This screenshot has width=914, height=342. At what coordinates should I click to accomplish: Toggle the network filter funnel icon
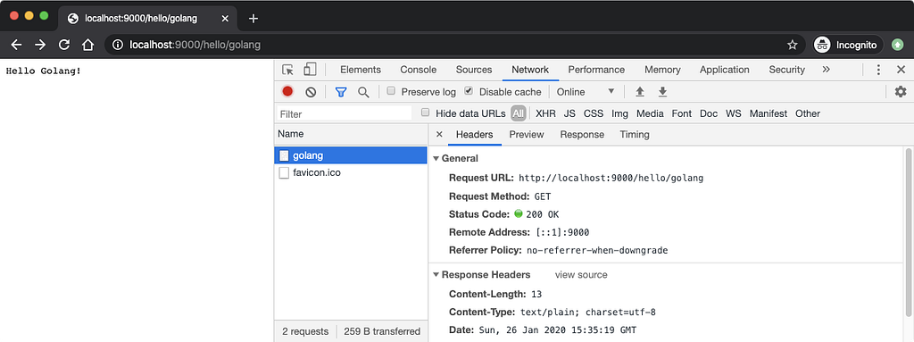point(341,92)
